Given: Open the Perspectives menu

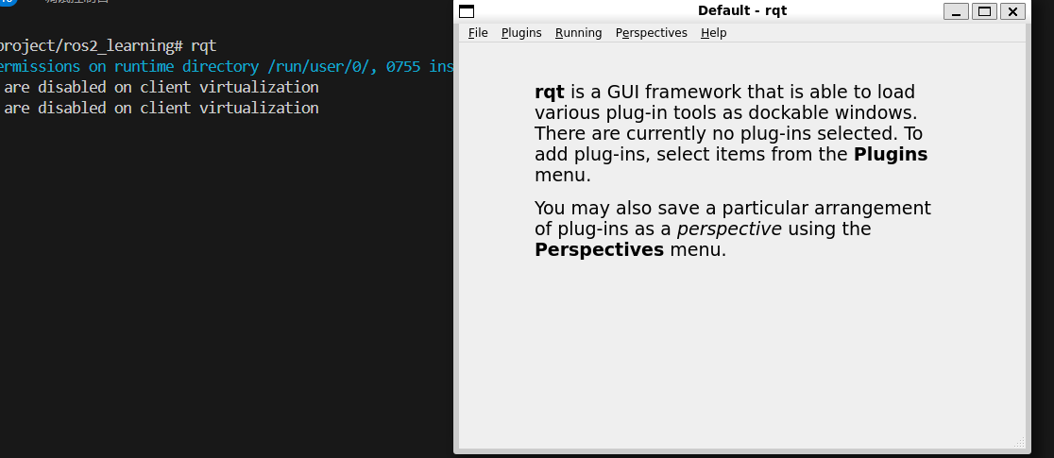Looking at the screenshot, I should [651, 33].
